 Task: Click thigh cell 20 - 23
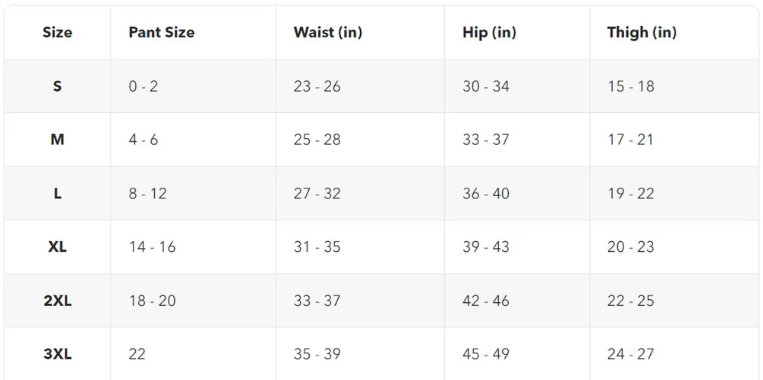(631, 246)
